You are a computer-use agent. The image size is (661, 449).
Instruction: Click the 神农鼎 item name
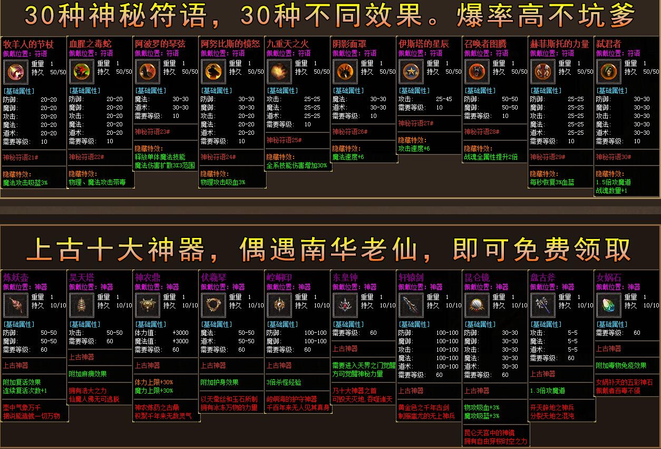147,278
